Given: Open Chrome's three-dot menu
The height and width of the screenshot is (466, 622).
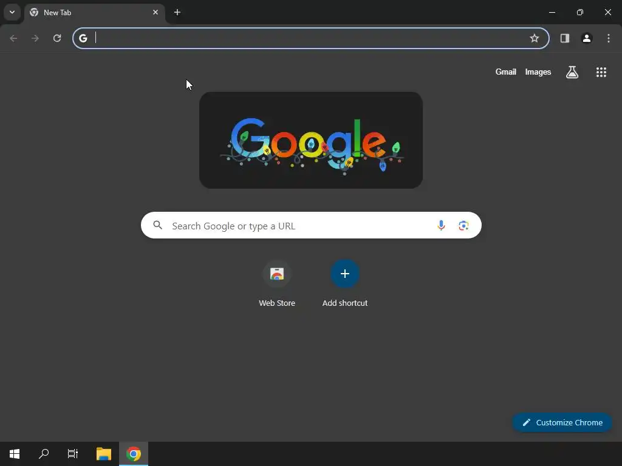Looking at the screenshot, I should (609, 38).
